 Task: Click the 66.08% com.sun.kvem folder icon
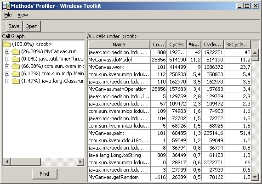coord(16,66)
